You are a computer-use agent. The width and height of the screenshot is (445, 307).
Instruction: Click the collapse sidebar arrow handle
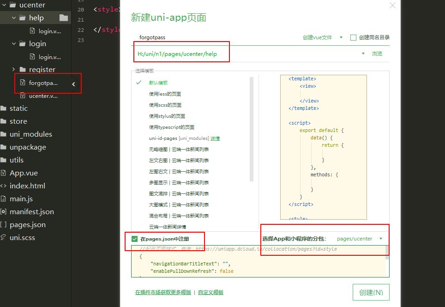[73, 84]
